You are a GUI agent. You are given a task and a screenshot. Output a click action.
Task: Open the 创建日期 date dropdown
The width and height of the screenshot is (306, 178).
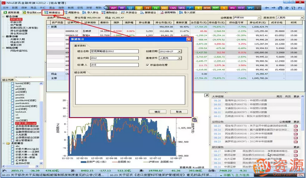[179, 52]
